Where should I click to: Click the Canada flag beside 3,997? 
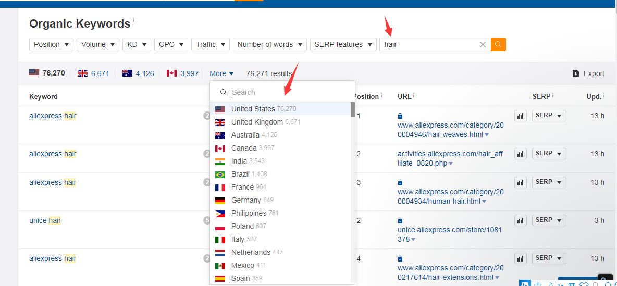tap(172, 73)
